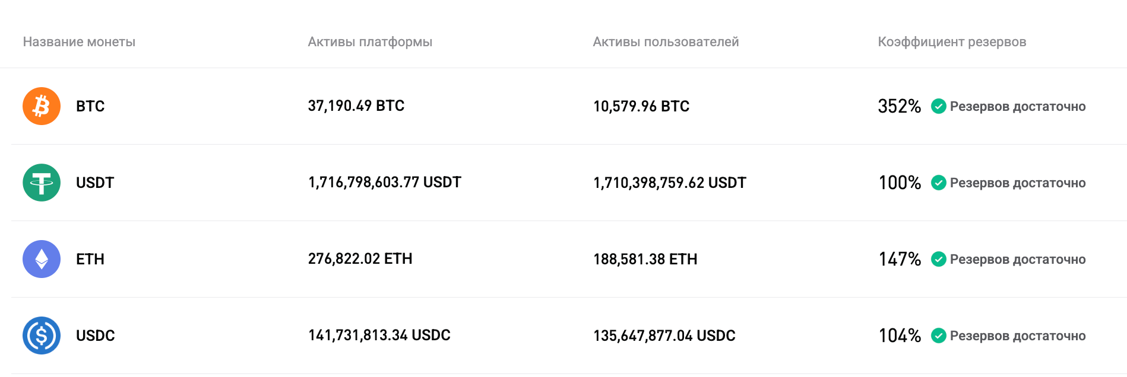
Task: Click the green checkmark beside BTC reserves
Action: click(x=939, y=107)
